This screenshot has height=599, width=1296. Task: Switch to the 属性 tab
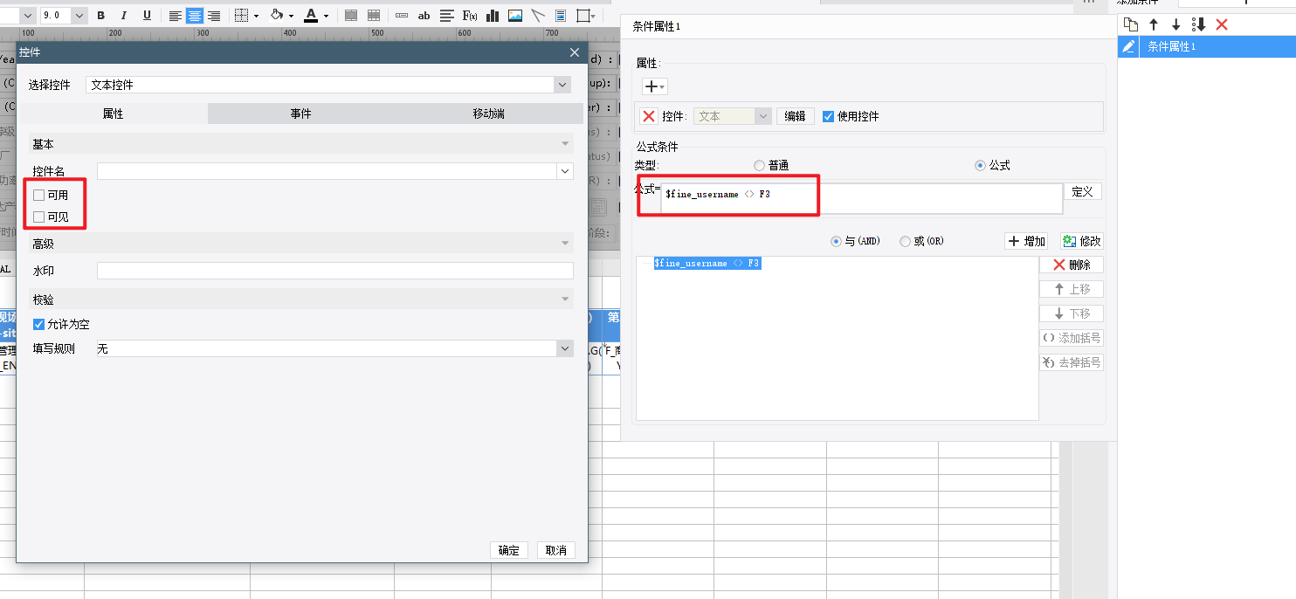pos(113,114)
